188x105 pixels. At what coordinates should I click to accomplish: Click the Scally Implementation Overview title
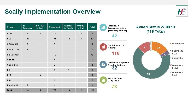click(x=53, y=12)
